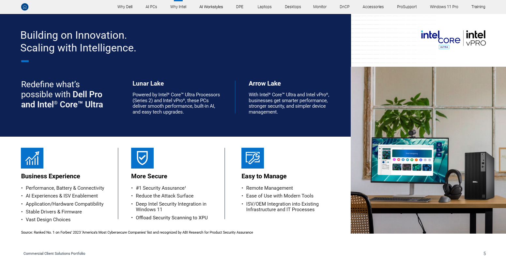Go to the Monitor section
This screenshot has width=506, height=259.
(320, 7)
